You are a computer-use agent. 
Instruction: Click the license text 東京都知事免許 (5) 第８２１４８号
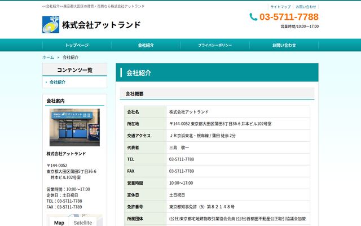[x=202, y=207]
